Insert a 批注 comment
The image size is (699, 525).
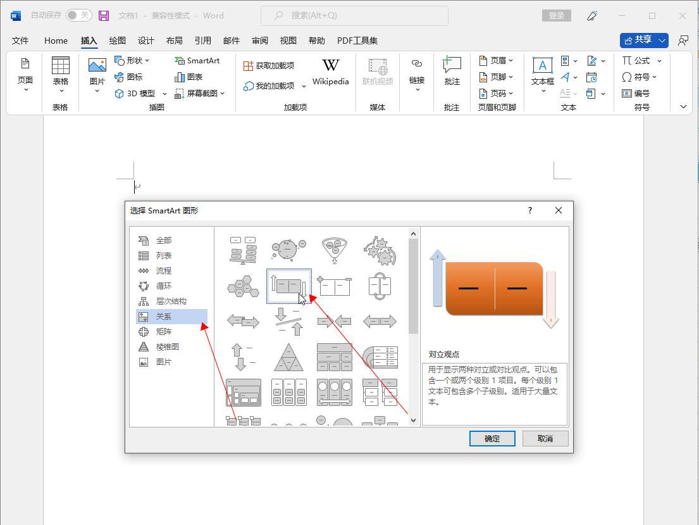click(452, 71)
